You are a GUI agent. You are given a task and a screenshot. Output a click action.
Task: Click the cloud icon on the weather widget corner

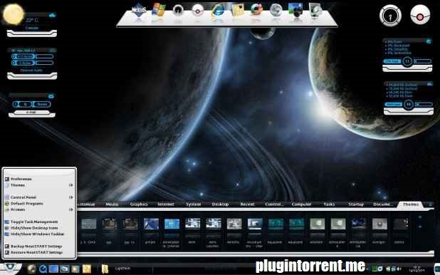click(52, 15)
